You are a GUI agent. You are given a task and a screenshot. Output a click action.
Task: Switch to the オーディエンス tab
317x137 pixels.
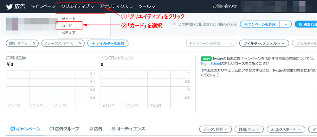click(x=128, y=129)
